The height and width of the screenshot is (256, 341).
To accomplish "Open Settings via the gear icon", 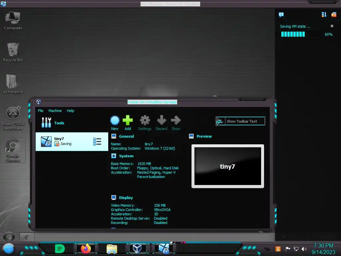I will (x=145, y=120).
